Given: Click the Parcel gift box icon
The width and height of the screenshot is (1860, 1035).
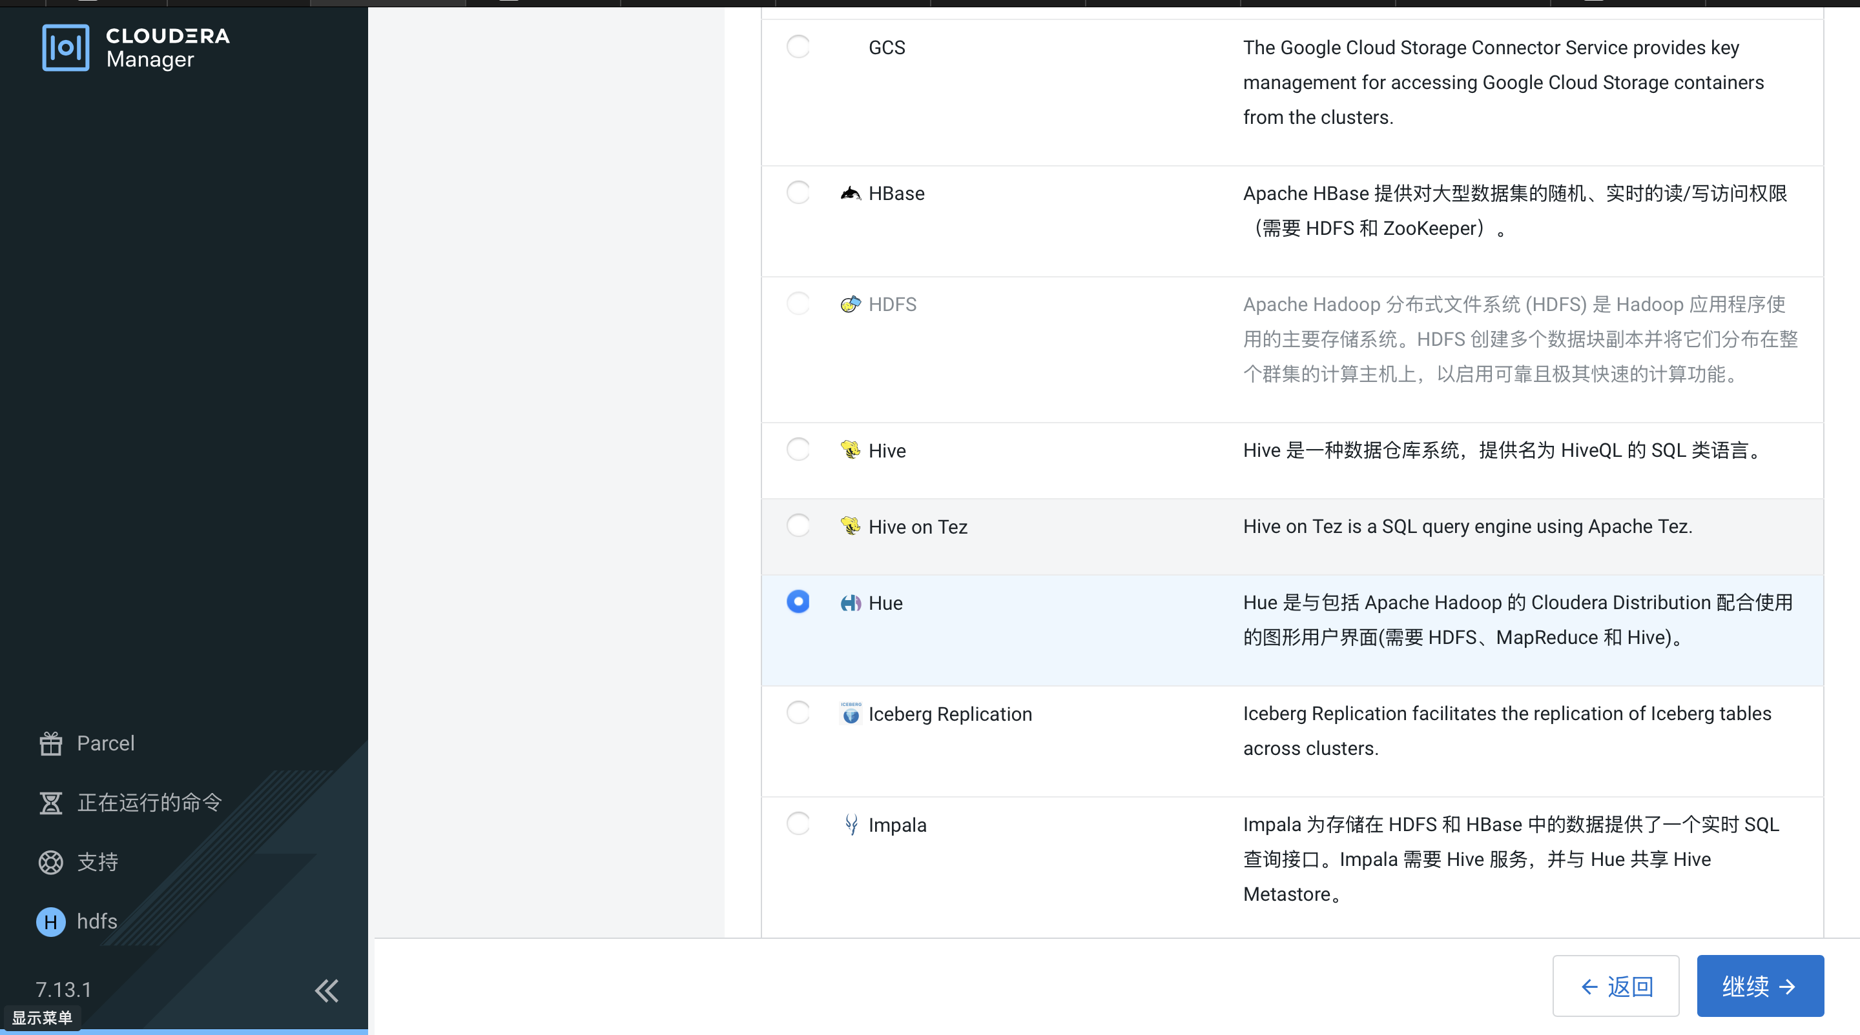Looking at the screenshot, I should coord(50,743).
